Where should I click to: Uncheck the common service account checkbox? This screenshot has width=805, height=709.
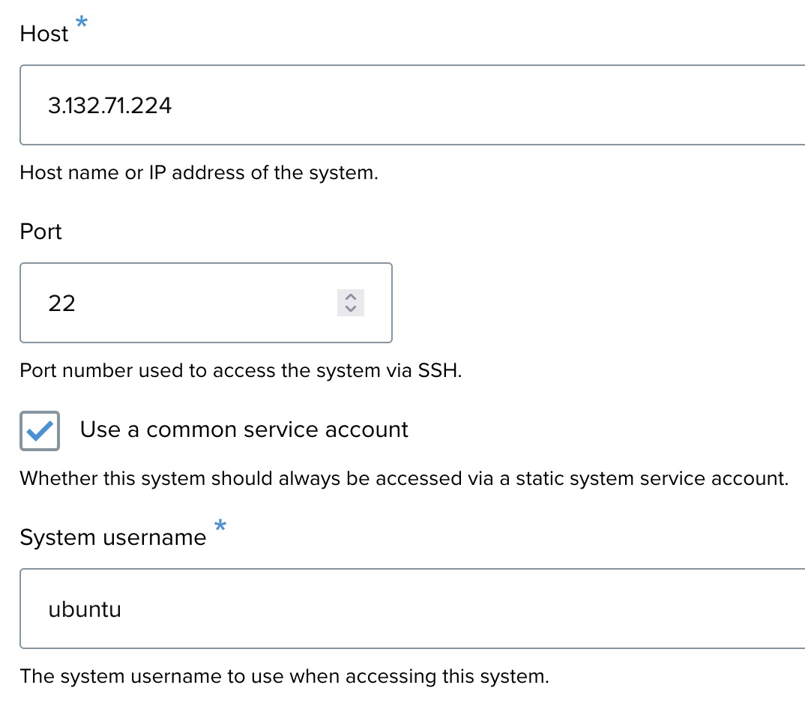pyautogui.click(x=40, y=431)
